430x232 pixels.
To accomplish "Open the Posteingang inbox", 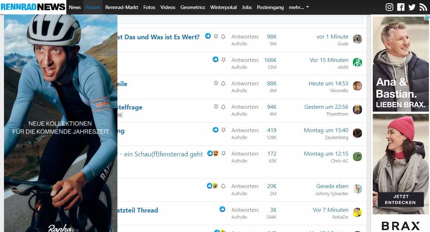I will click(270, 7).
